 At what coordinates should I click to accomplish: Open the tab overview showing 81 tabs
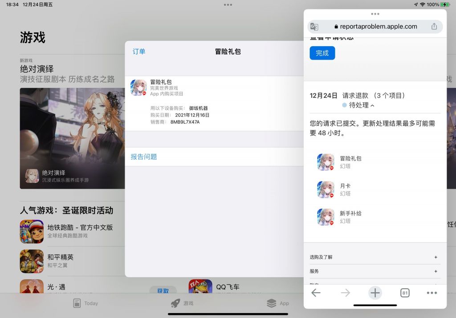[x=404, y=293]
